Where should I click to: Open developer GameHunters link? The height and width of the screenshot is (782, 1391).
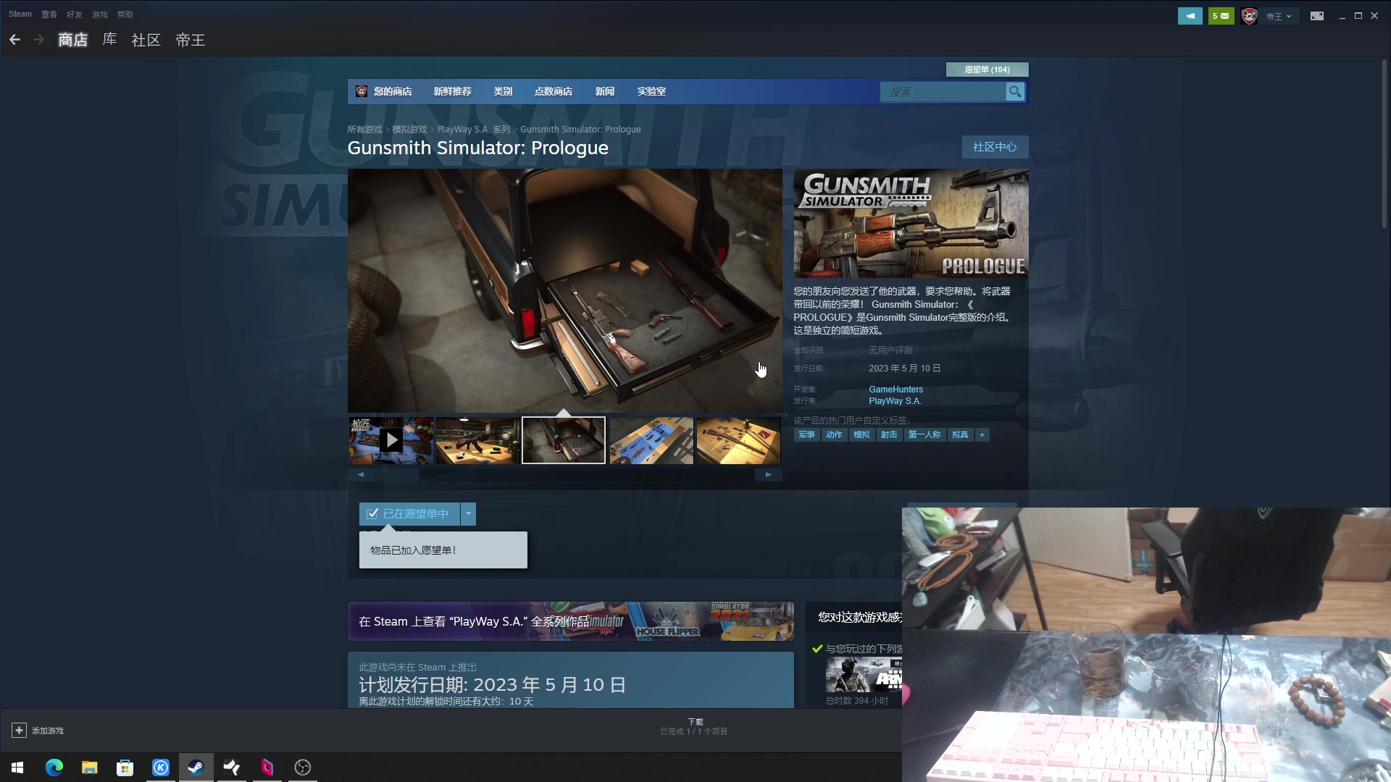[896, 390]
